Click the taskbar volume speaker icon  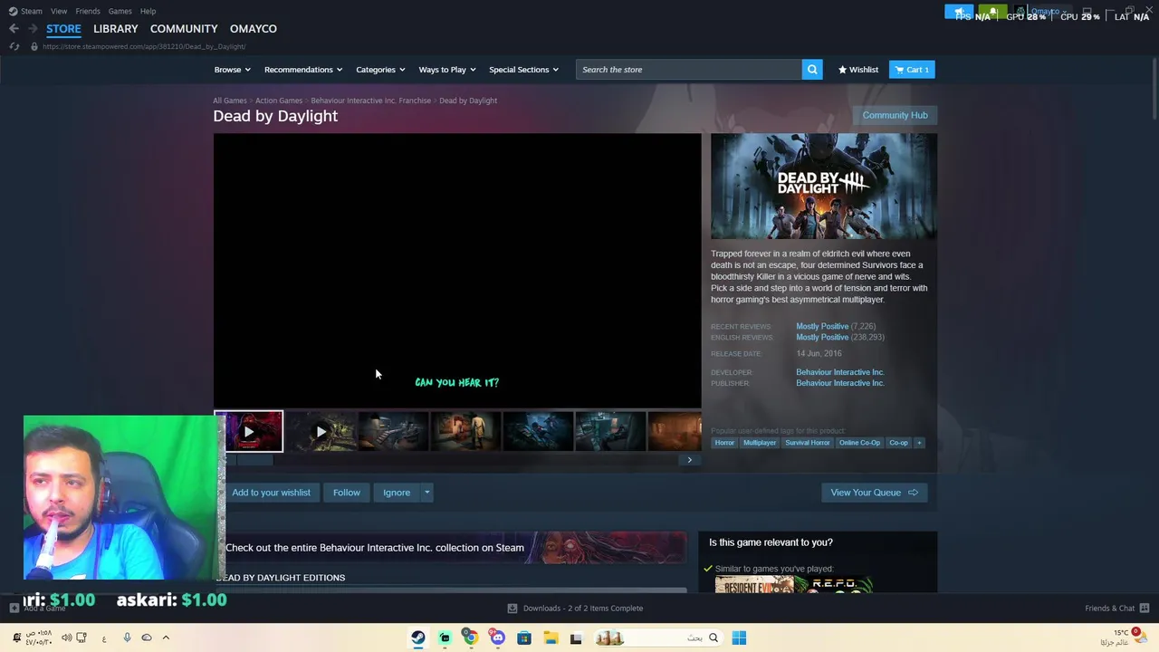66,638
